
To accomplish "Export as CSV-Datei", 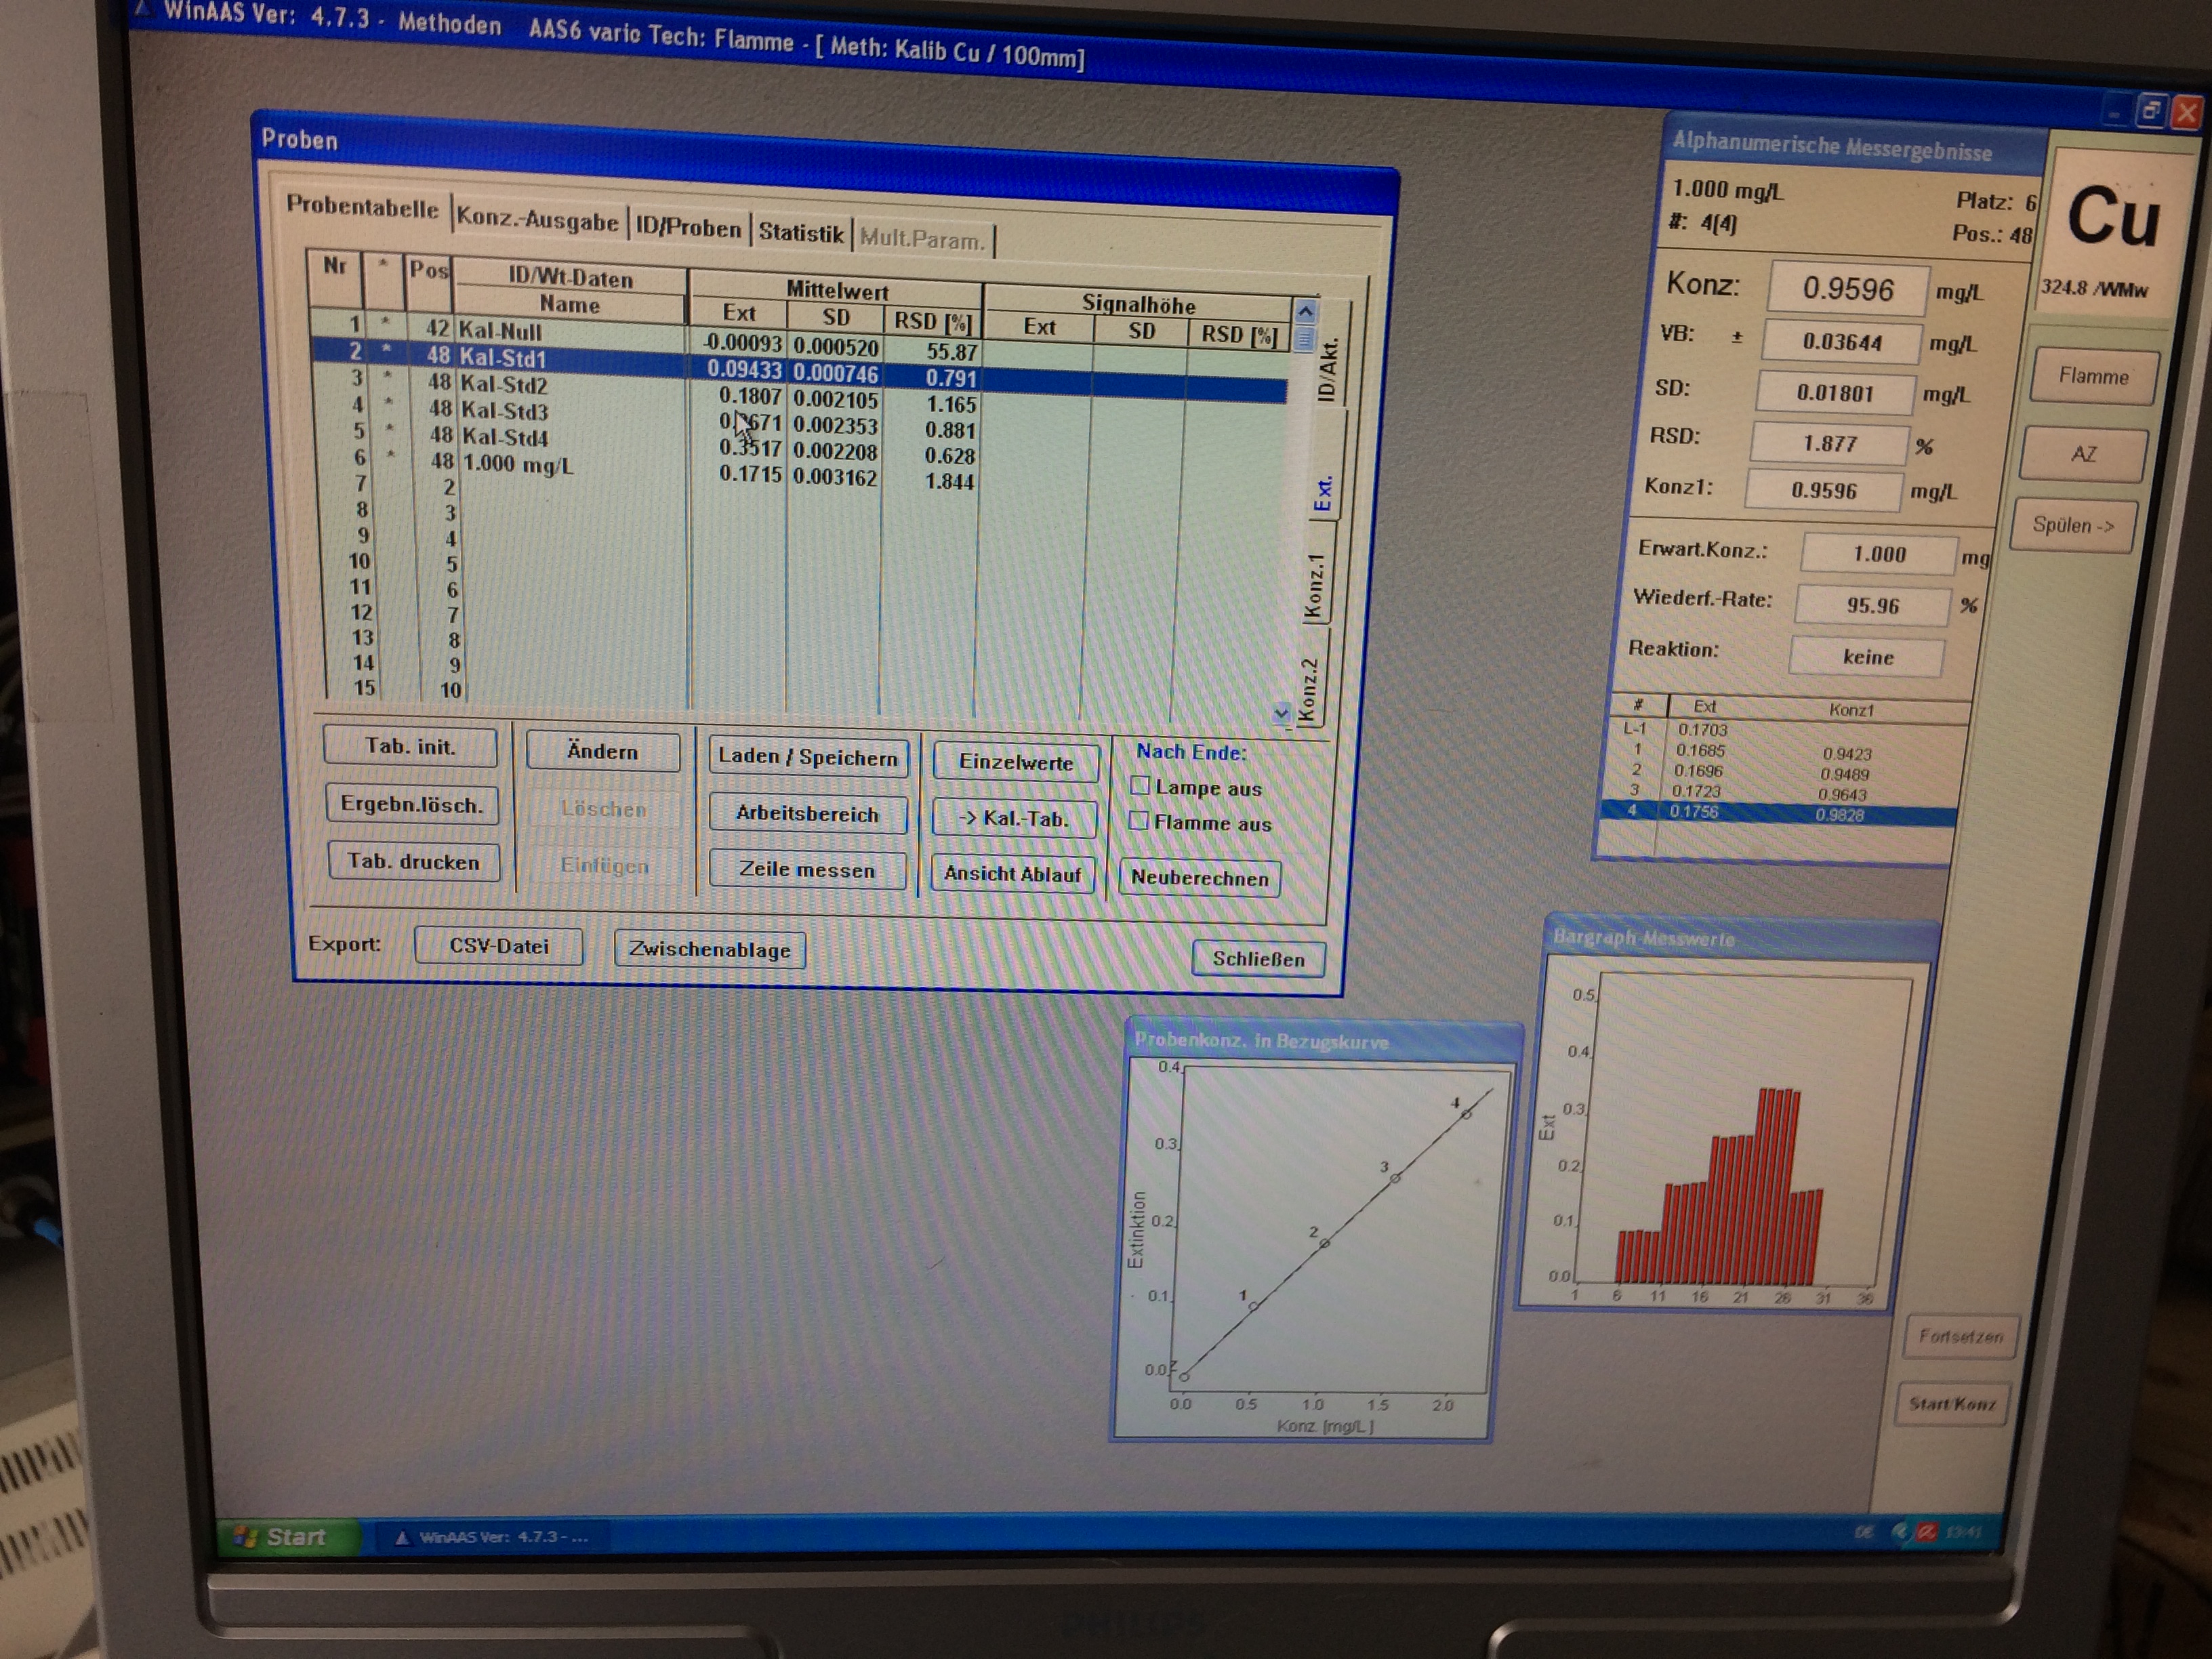I will tap(498, 945).
